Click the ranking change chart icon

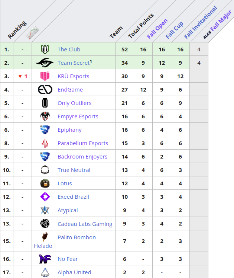[32, 33]
